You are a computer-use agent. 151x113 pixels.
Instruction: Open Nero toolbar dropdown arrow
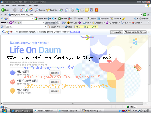(x=7, y=23)
